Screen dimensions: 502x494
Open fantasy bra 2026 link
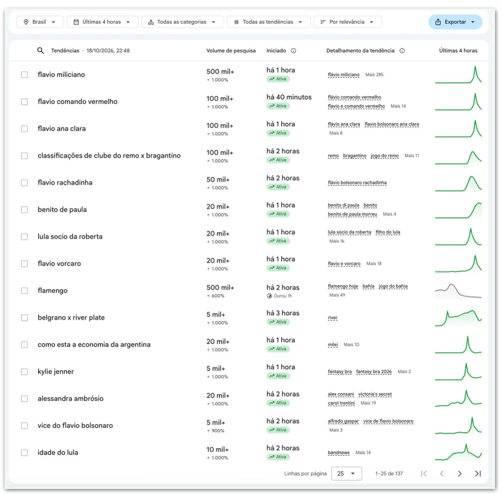click(x=374, y=372)
